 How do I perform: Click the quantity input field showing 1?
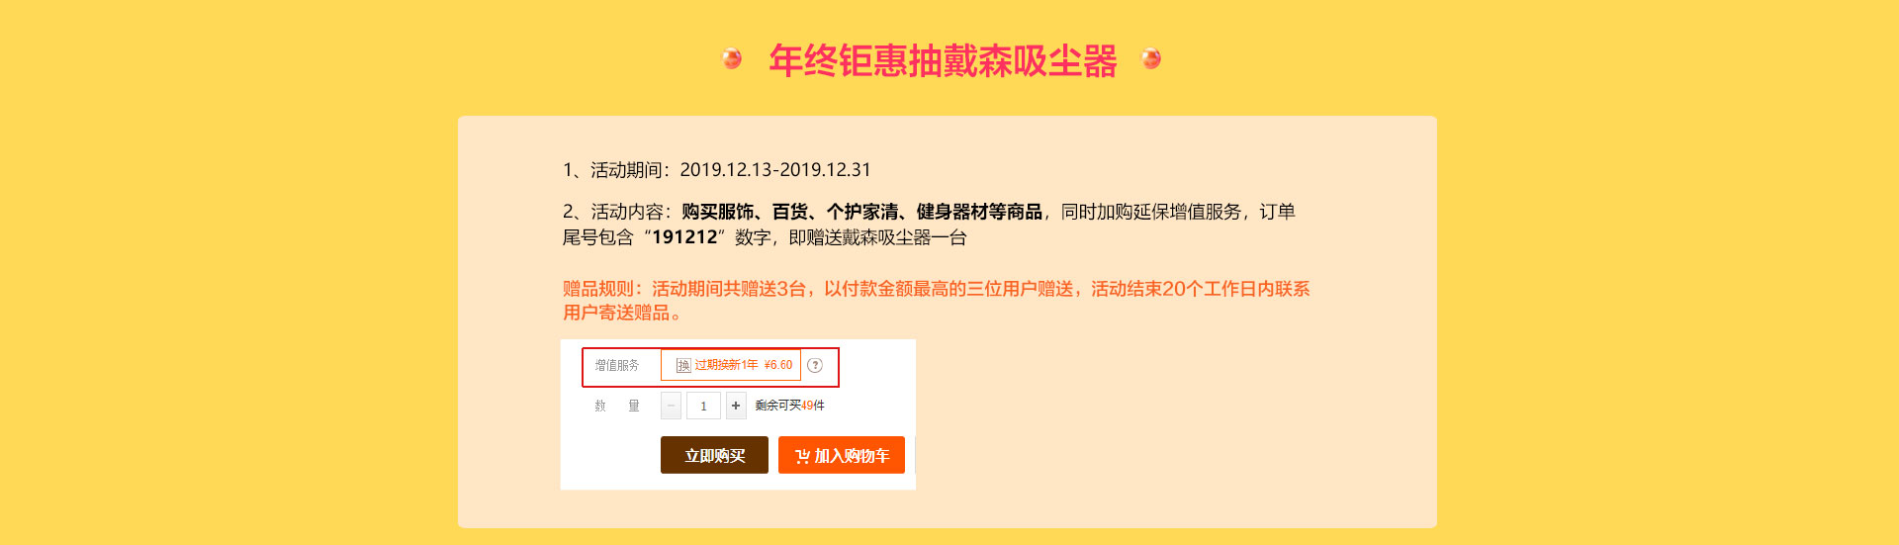703,406
